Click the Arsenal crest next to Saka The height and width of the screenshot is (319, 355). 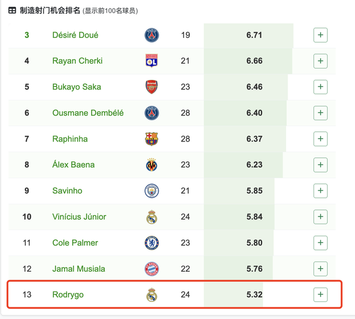tap(151, 87)
